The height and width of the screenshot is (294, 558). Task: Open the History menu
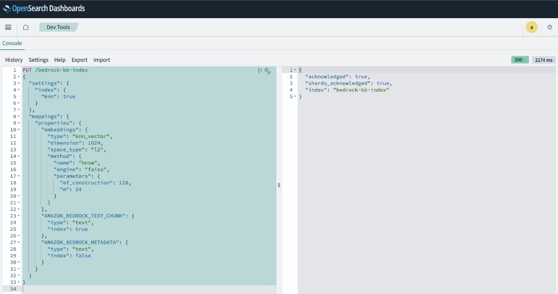tap(14, 60)
